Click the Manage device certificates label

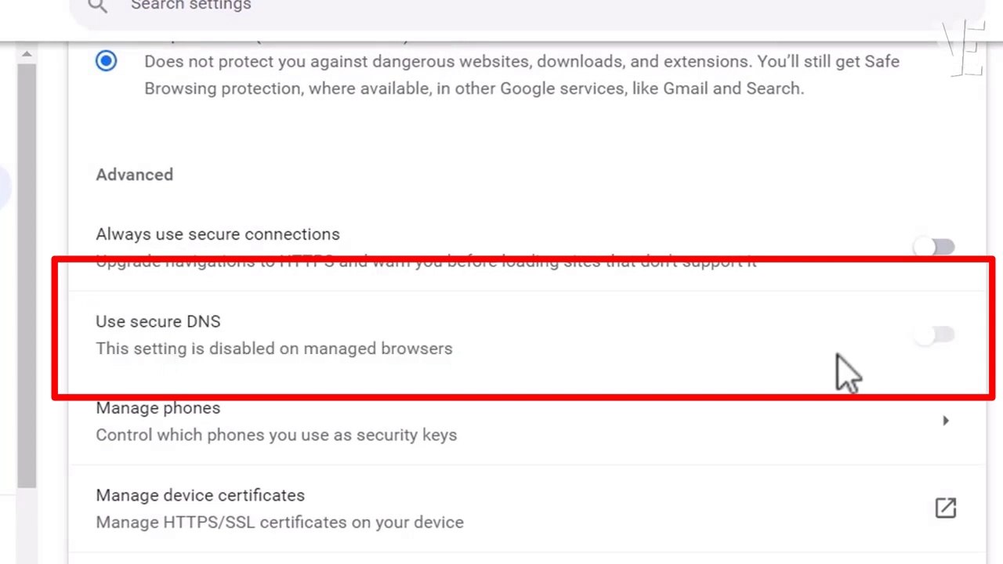200,495
